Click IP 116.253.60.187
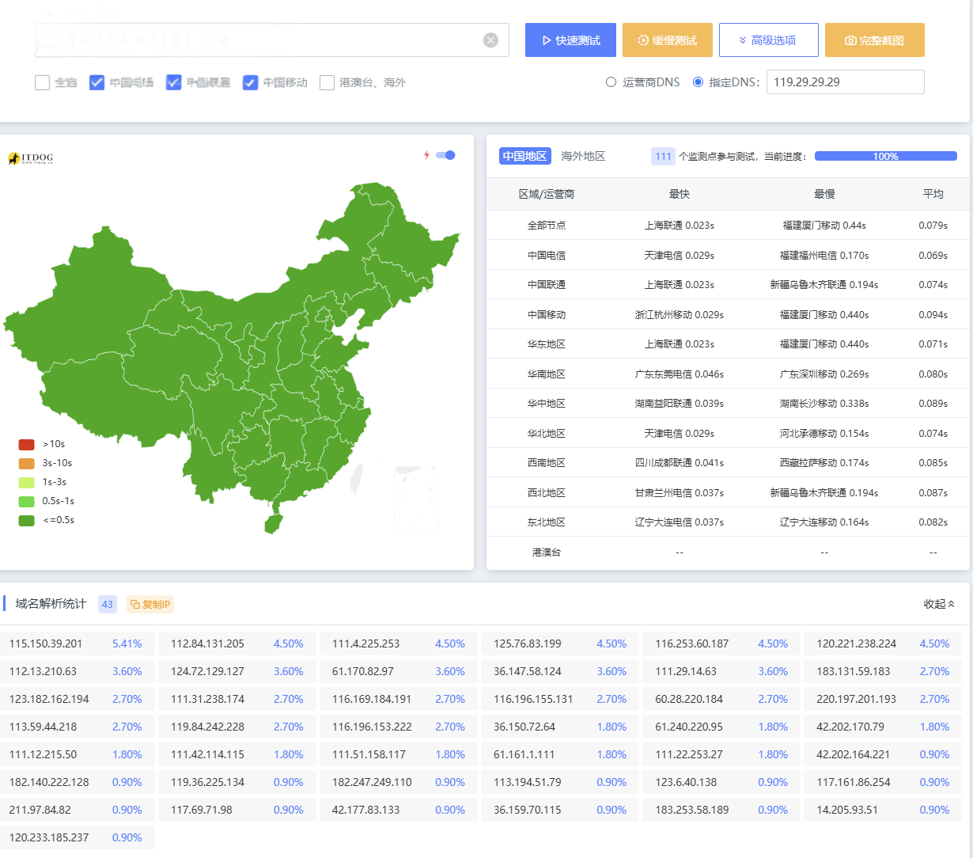 [692, 644]
